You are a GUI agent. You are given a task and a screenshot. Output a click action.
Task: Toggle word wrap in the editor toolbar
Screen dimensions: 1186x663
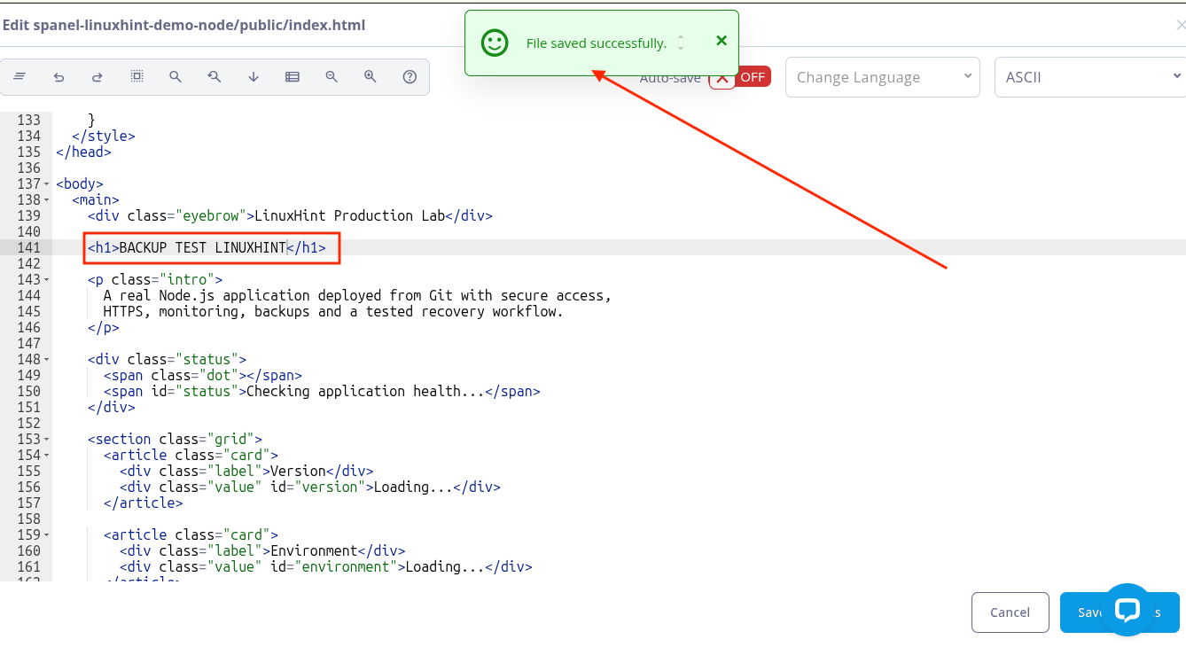20,77
